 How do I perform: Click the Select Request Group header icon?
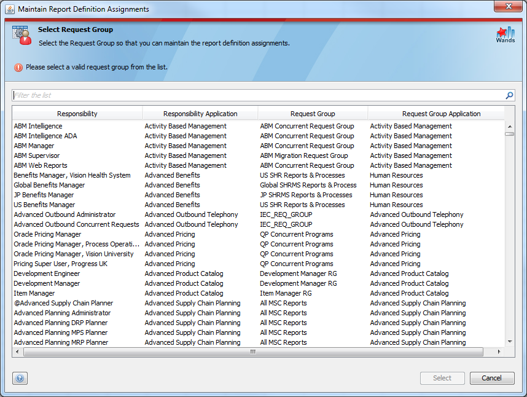coord(22,35)
